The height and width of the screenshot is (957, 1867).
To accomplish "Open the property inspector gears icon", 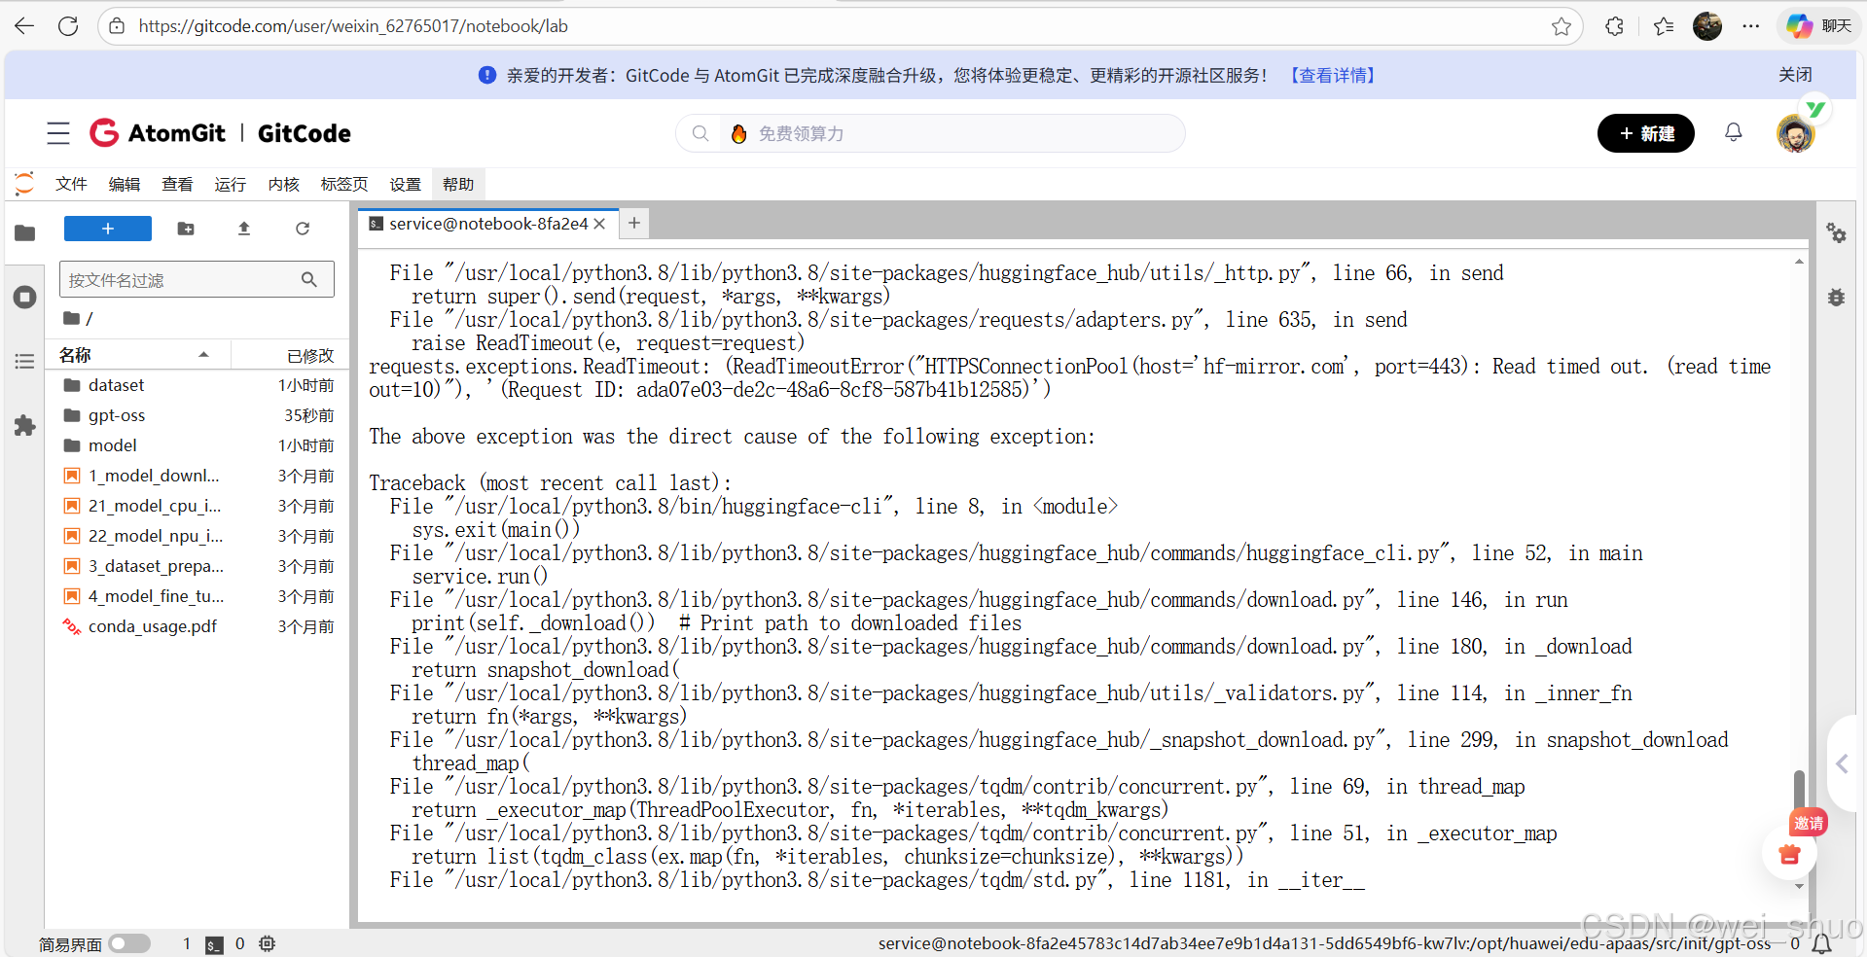I will (x=1836, y=232).
